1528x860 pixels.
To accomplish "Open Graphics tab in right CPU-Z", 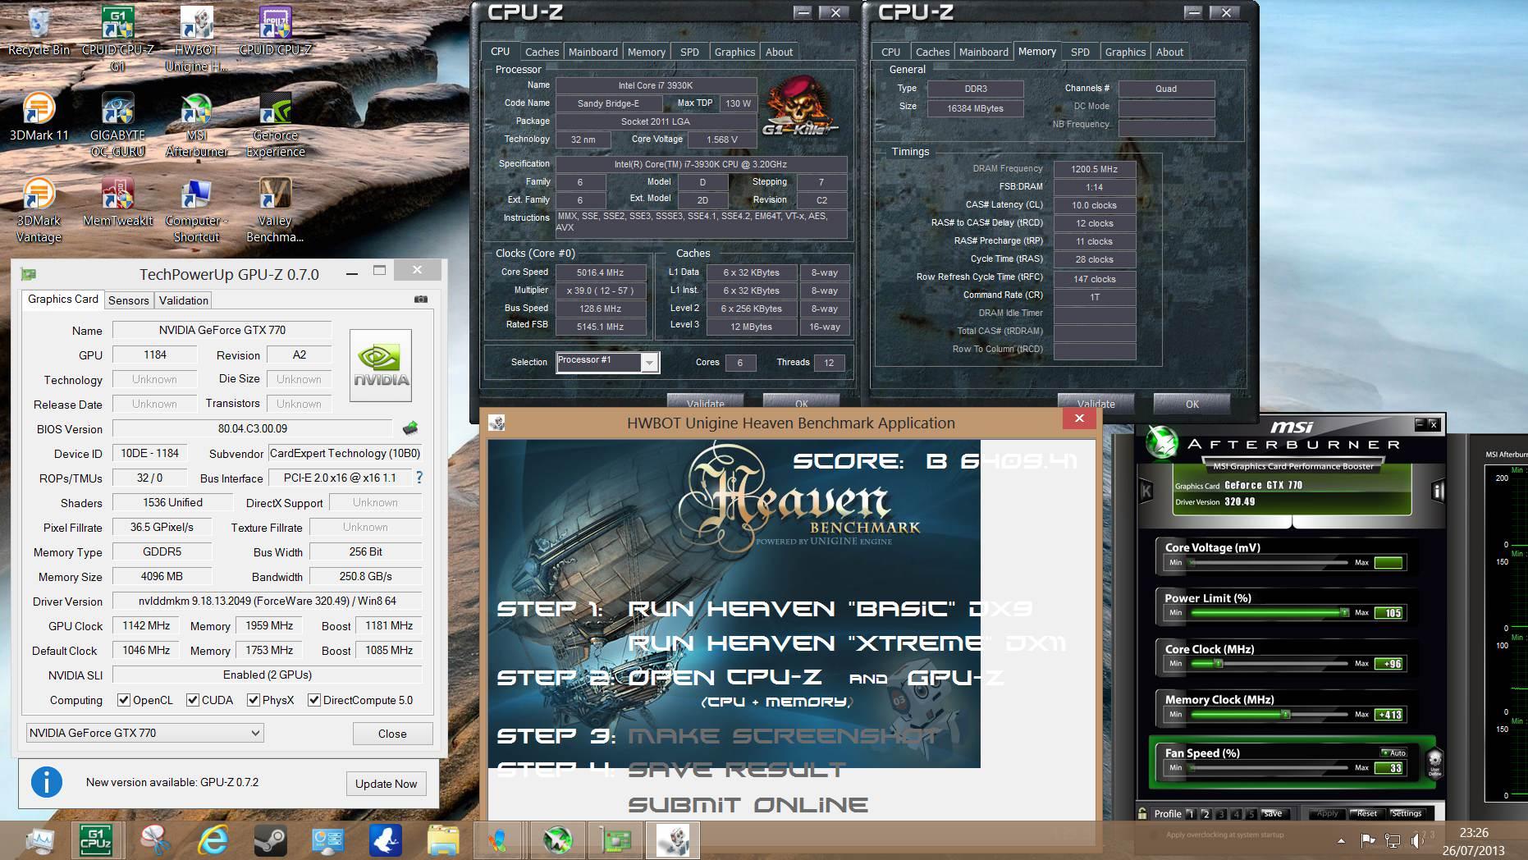I will [1125, 52].
